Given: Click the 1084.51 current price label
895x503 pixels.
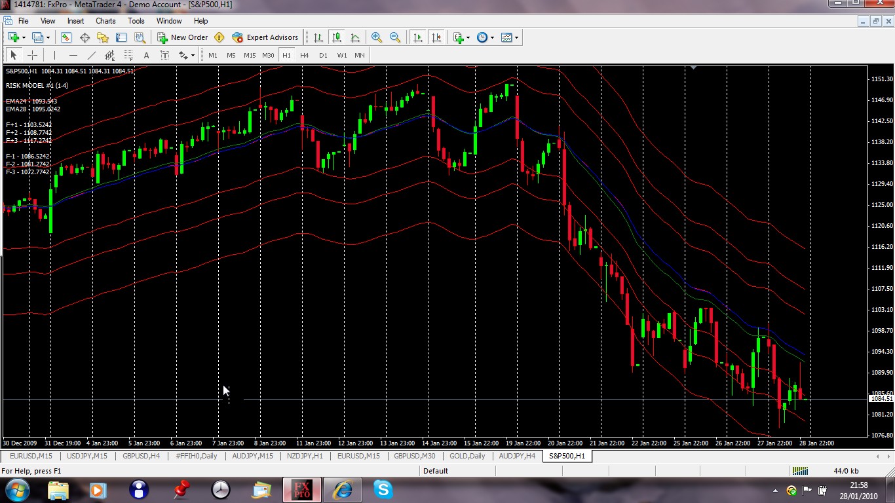Looking at the screenshot, I should (x=881, y=398).
